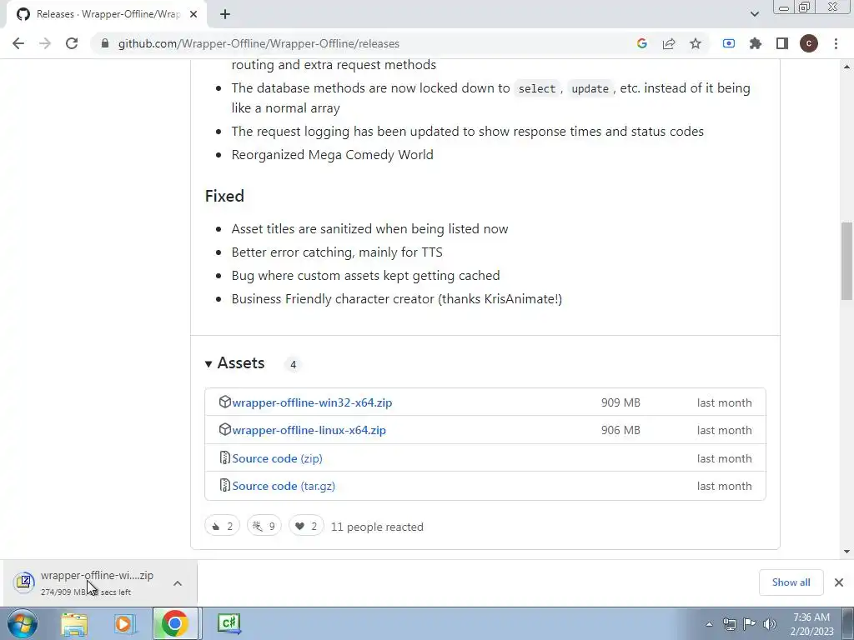Click Chrome taskbar icon
This screenshot has width=854, height=640.
point(175,623)
